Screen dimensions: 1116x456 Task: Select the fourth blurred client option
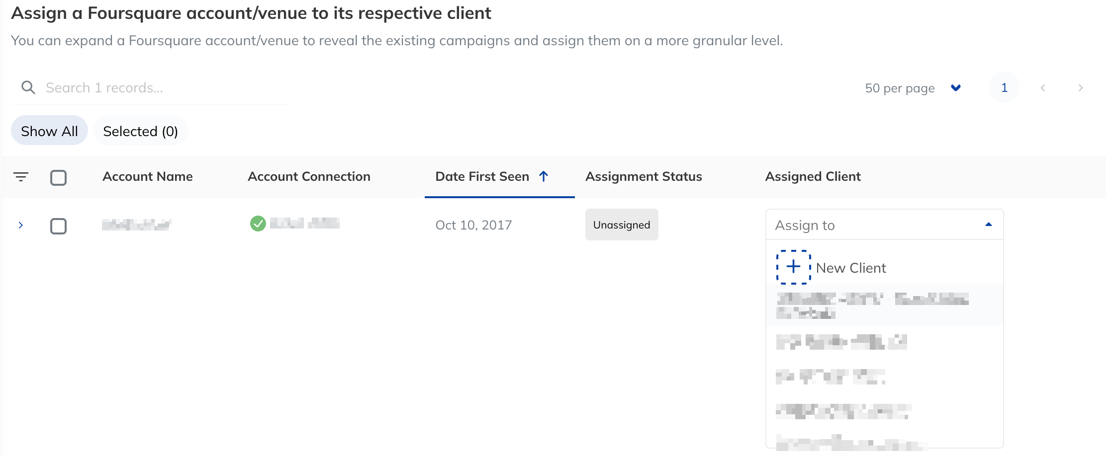884,411
